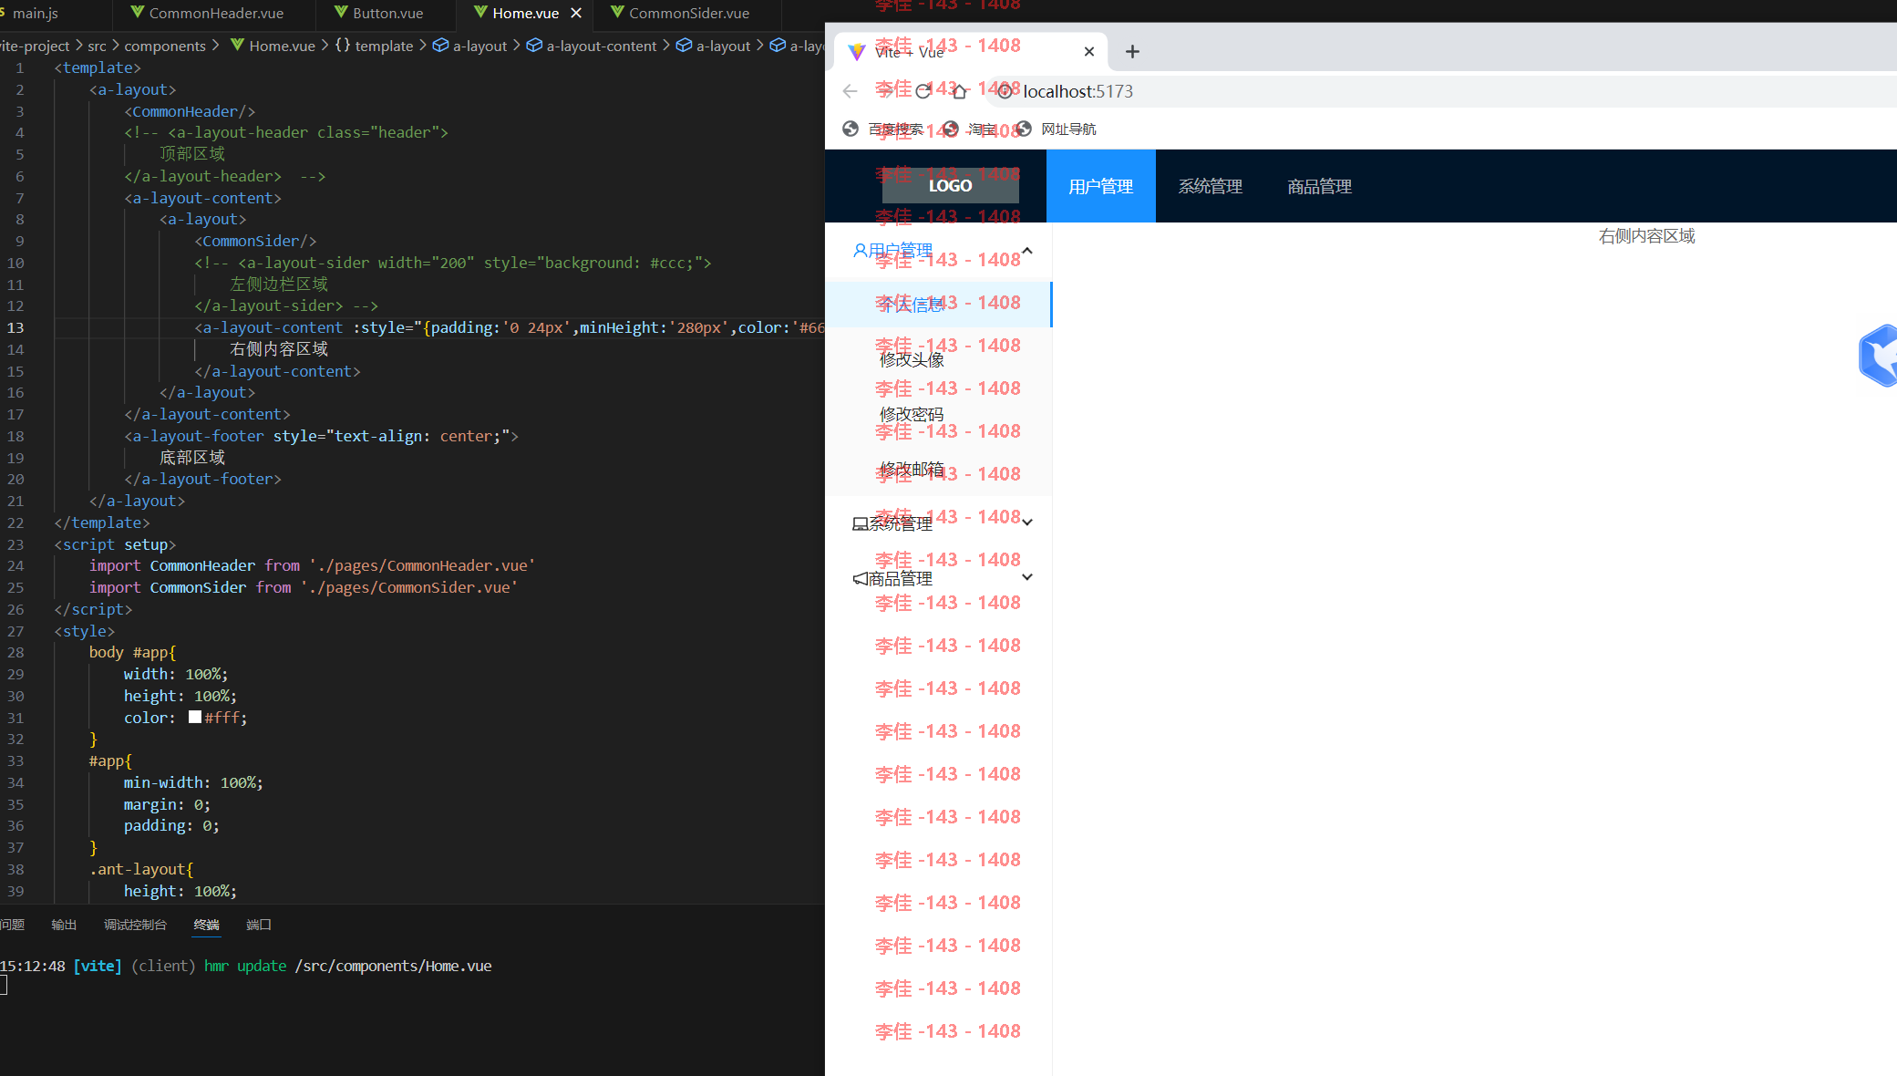The image size is (1897, 1076).
Task: Open the 调试控制台 panel tab
Action: pyautogui.click(x=135, y=925)
